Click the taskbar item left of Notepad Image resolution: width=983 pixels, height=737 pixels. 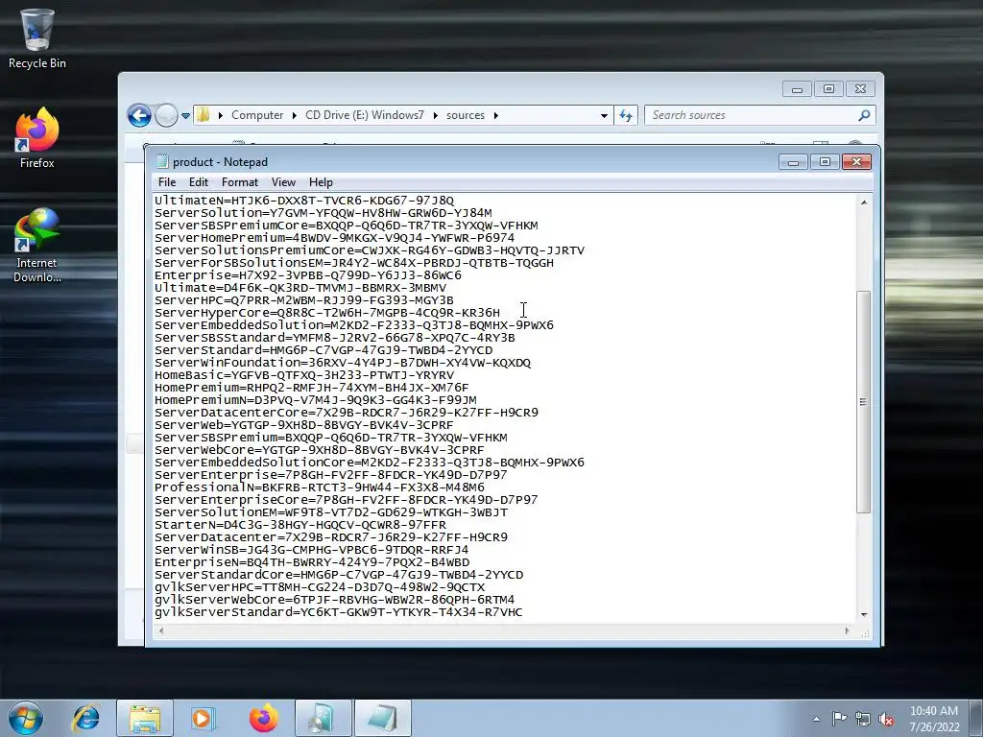click(x=323, y=718)
